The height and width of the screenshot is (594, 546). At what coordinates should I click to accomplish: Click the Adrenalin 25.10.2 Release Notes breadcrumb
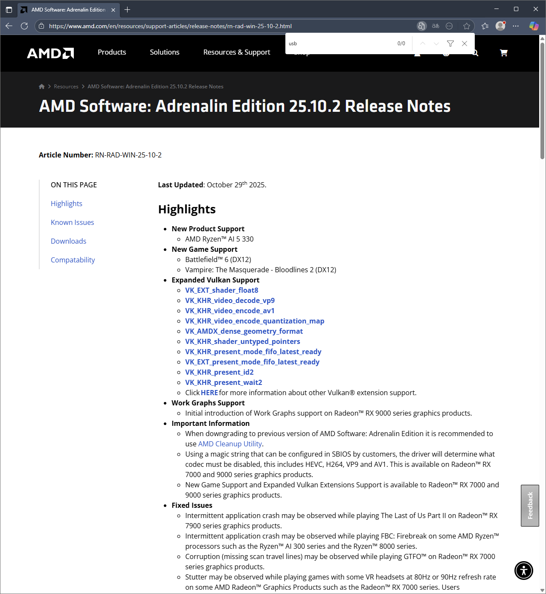[x=155, y=87]
